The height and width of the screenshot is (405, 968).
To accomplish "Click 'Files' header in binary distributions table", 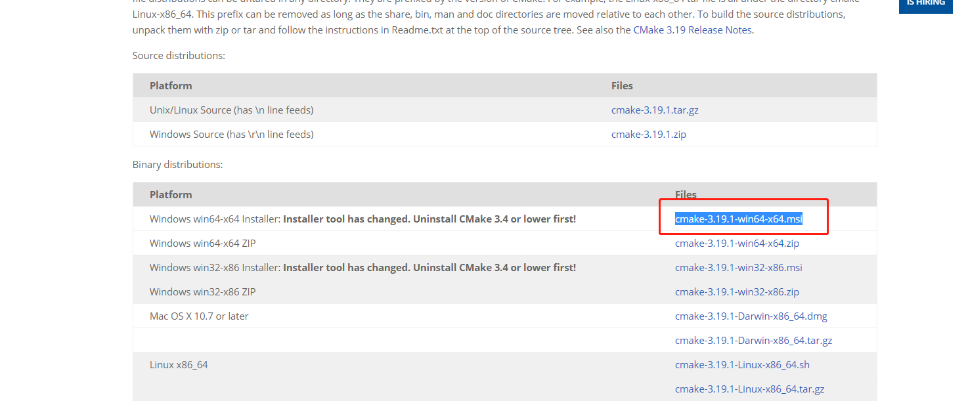I will pos(686,195).
